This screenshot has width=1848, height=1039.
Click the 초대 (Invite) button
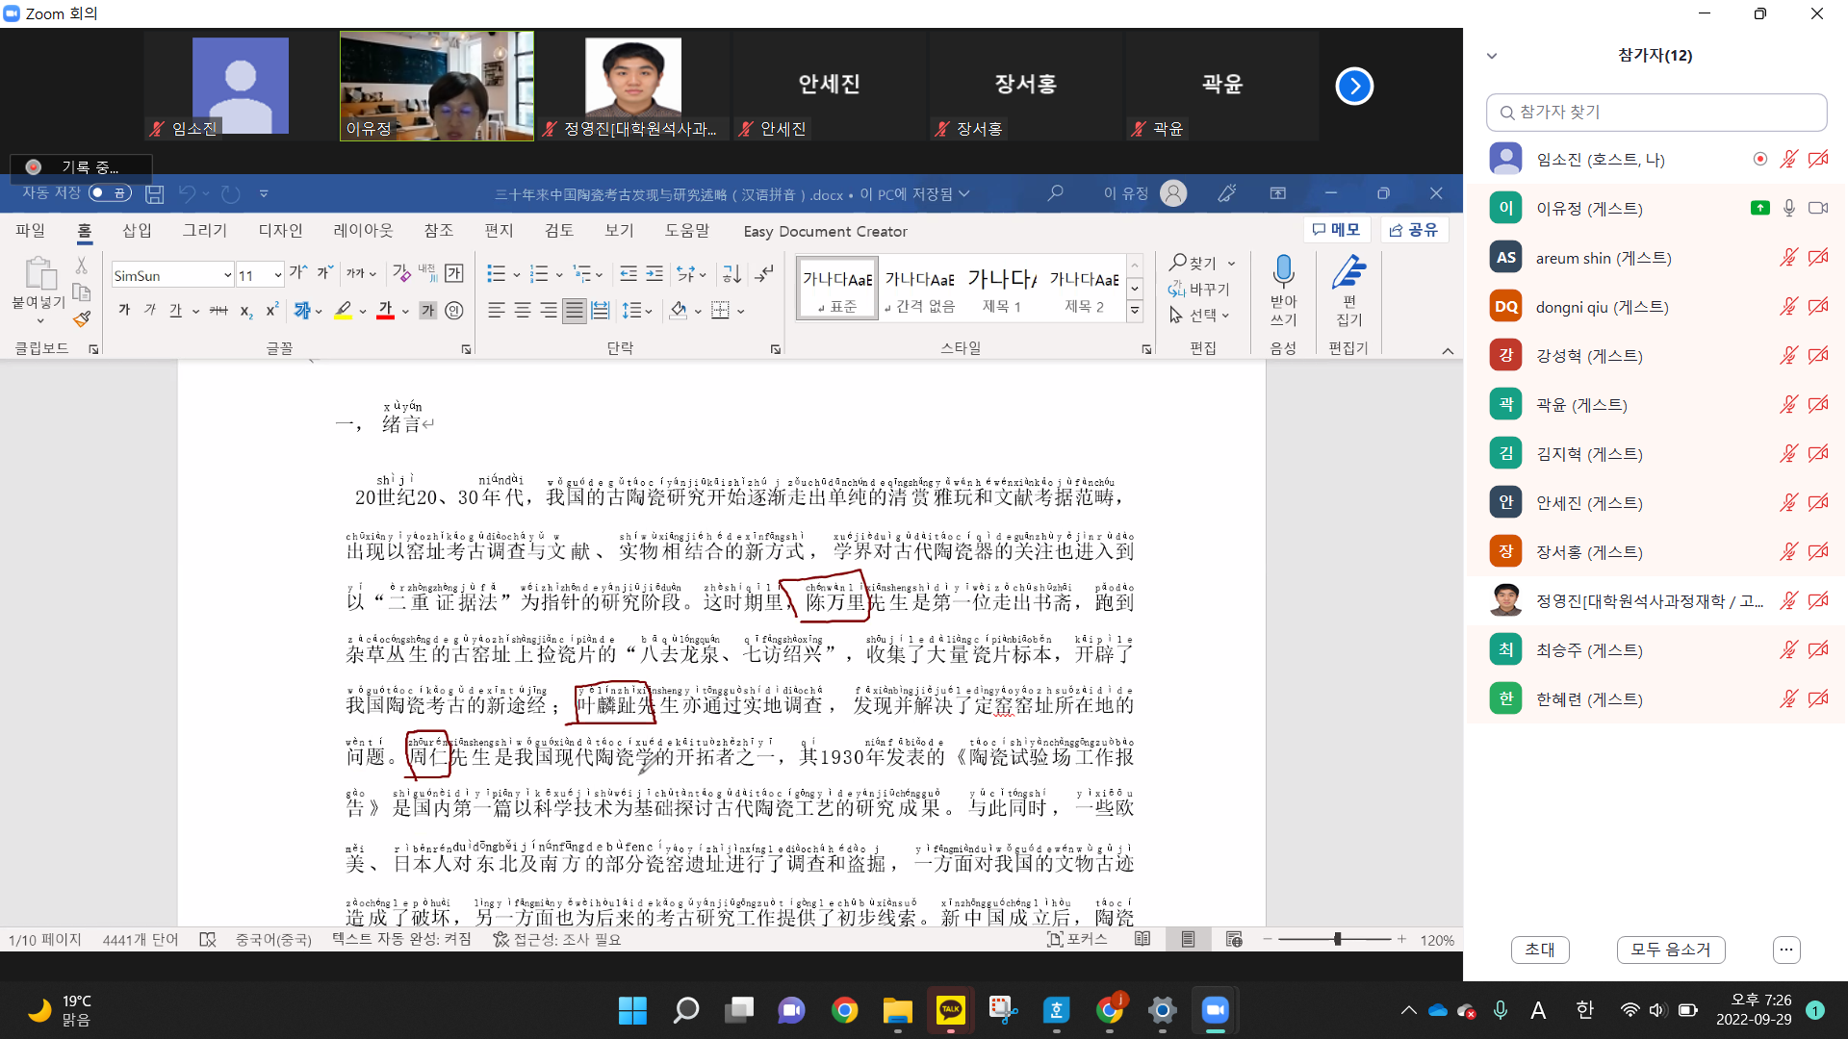[1540, 950]
